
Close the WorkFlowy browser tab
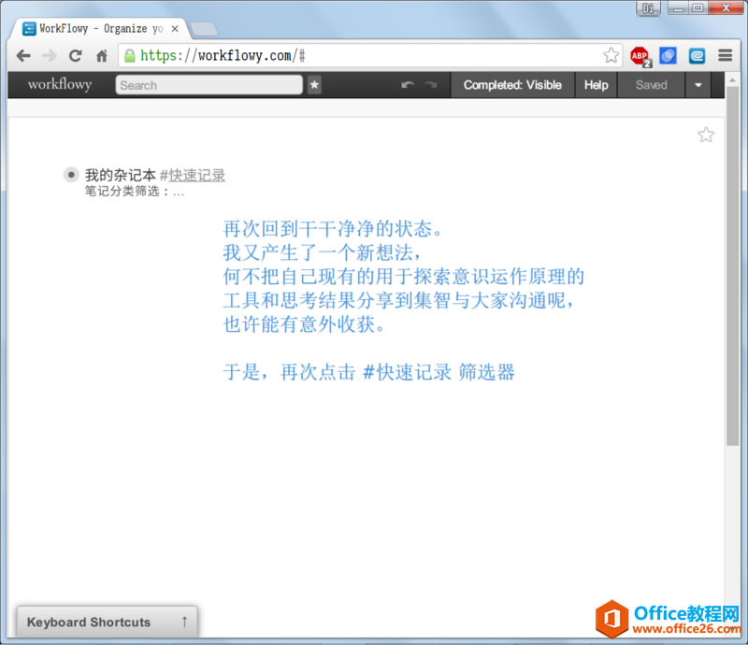tap(175, 29)
